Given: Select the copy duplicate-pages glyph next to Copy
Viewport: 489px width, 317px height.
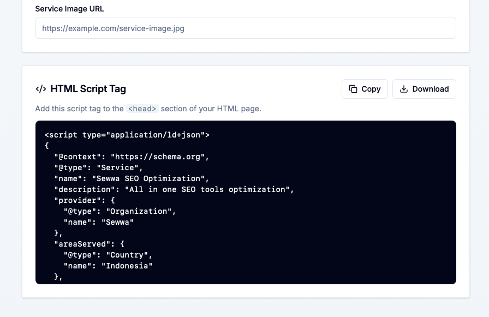Looking at the screenshot, I should click(354, 89).
